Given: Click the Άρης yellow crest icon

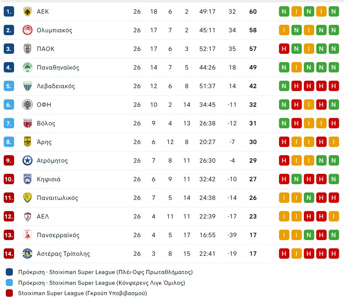Looking at the screenshot, I should pyautogui.click(x=28, y=142).
